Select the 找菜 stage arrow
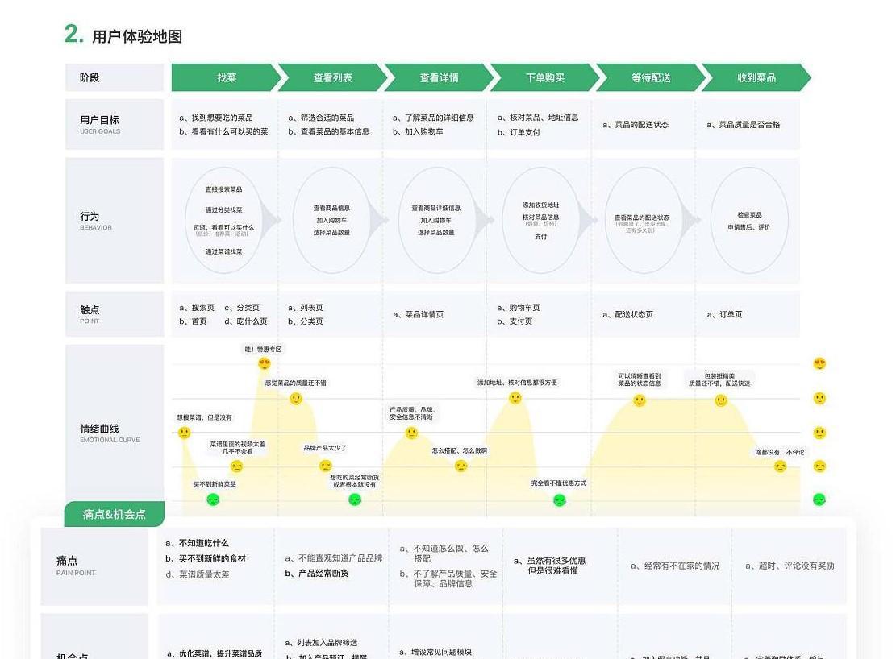This screenshot has width=896, height=659. click(x=227, y=77)
